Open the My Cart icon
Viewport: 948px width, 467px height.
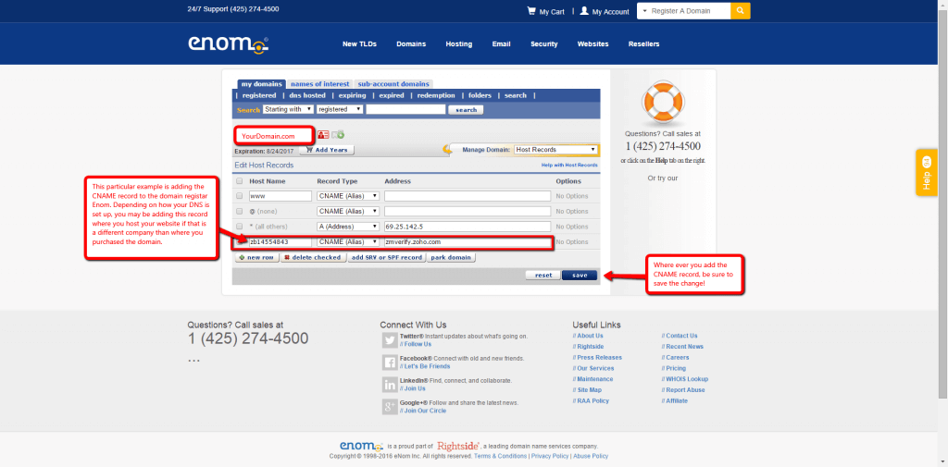(x=531, y=11)
